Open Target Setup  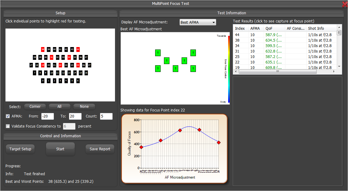click(x=20, y=149)
